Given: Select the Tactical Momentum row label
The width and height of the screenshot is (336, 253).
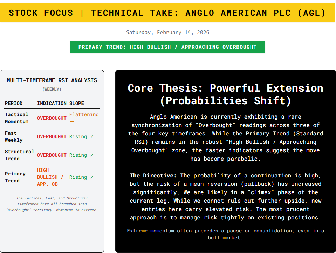Looking at the screenshot, I should [x=16, y=118].
